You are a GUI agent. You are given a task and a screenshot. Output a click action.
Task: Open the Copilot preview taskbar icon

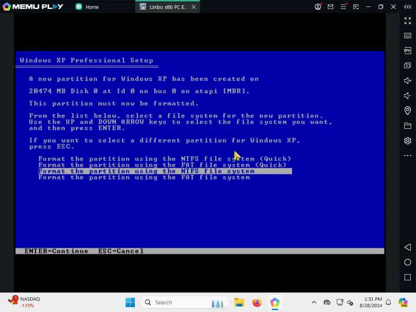pos(403,302)
